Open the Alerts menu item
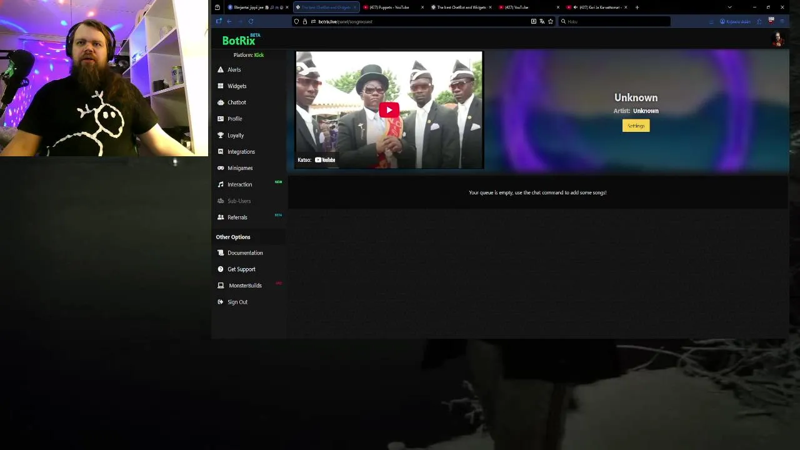800x450 pixels. pyautogui.click(x=234, y=69)
